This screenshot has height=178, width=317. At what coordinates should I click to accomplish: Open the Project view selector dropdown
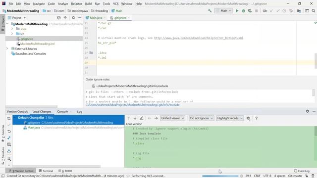click(x=17, y=18)
